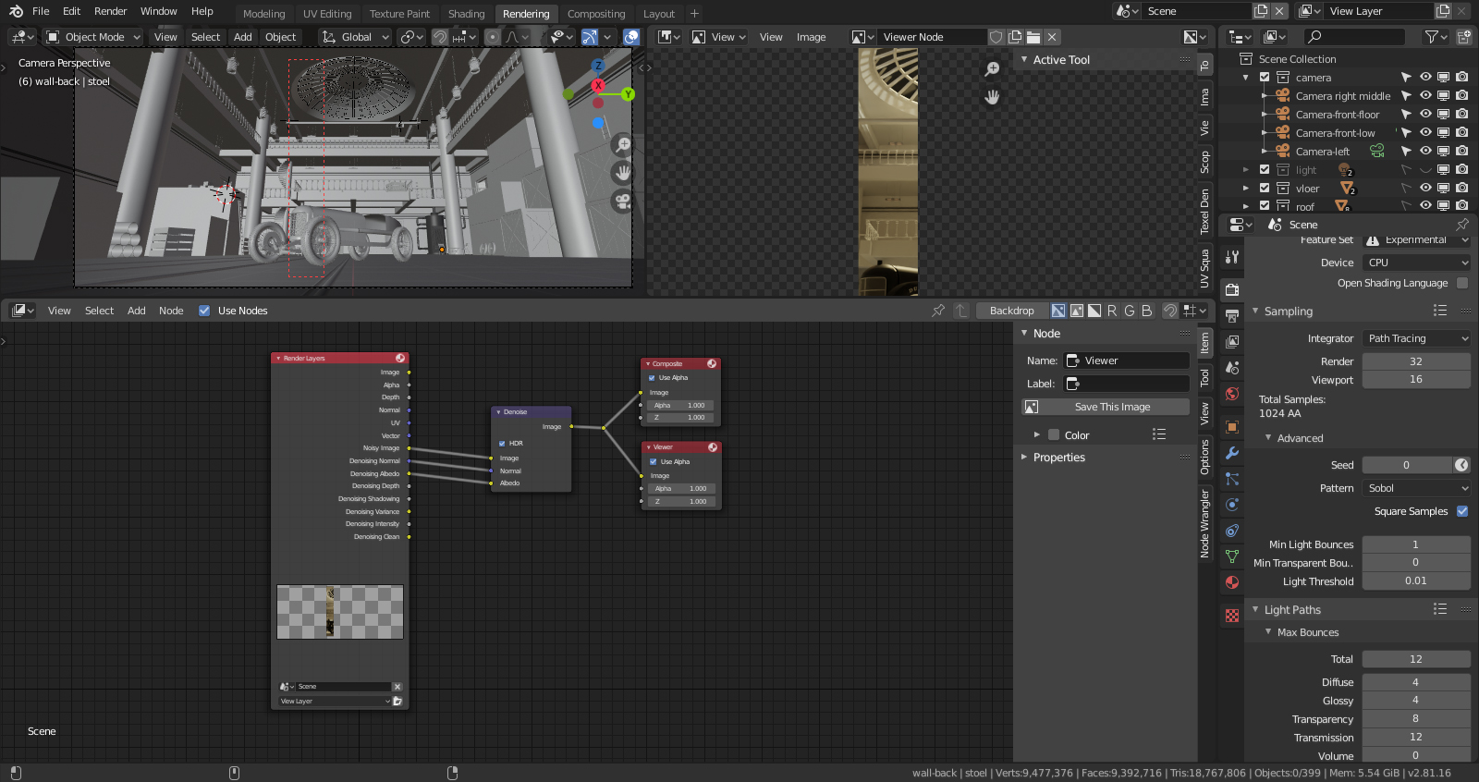Open the Texture properties checker tab icon
The image size is (1479, 782).
point(1232,616)
